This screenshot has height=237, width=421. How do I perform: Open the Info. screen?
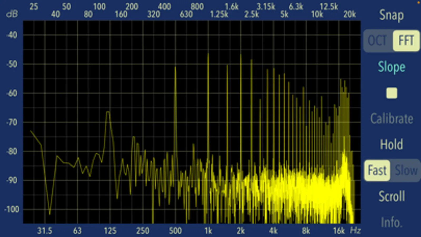click(x=392, y=222)
